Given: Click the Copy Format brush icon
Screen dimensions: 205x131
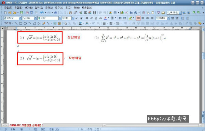Looking at the screenshot, I should tap(75, 13).
